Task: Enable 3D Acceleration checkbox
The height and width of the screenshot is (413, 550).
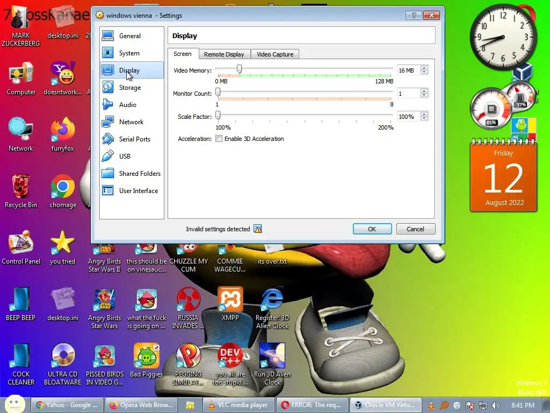Action: 219,139
